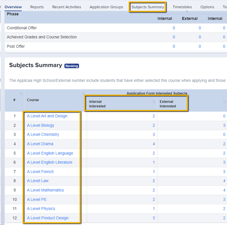Go to the Reports tab
The height and width of the screenshot is (225, 227).
pos(37,7)
